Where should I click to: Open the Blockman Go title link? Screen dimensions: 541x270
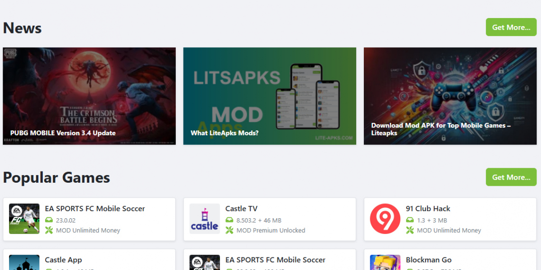429,260
